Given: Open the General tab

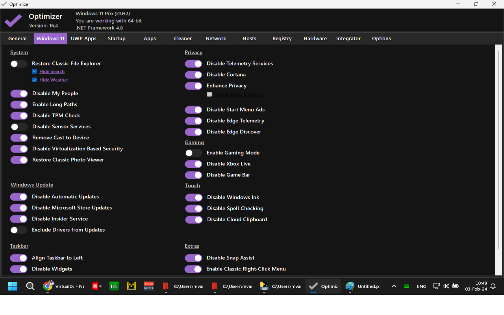Looking at the screenshot, I should [x=17, y=39].
